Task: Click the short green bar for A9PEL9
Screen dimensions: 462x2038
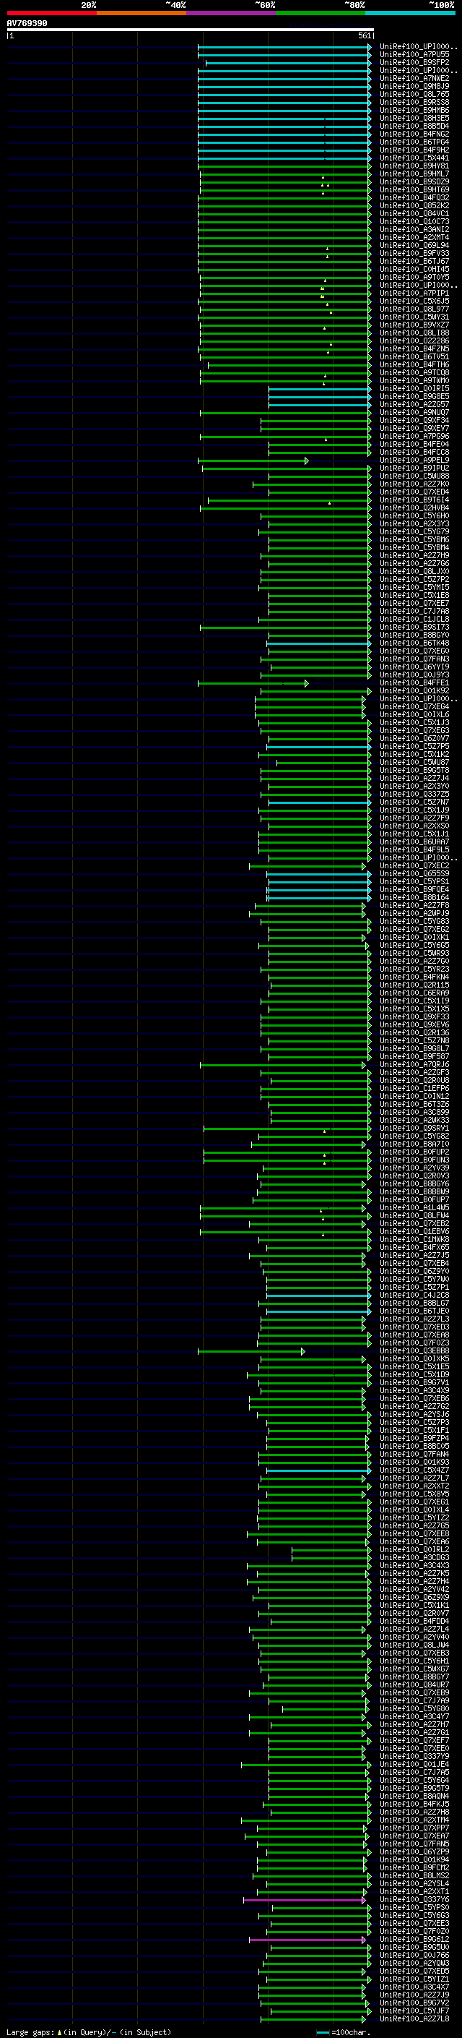Action: point(253,461)
